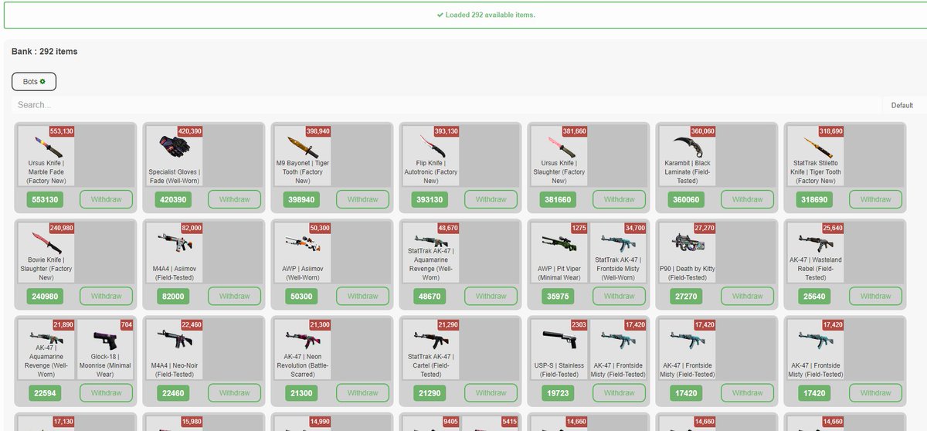Click the 240980 green price badge
Viewport: 927px width, 431px height.
coord(45,296)
